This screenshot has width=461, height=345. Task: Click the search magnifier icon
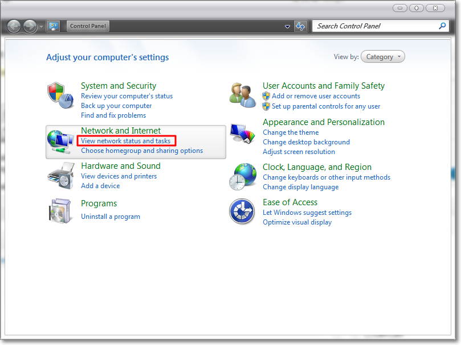click(442, 26)
